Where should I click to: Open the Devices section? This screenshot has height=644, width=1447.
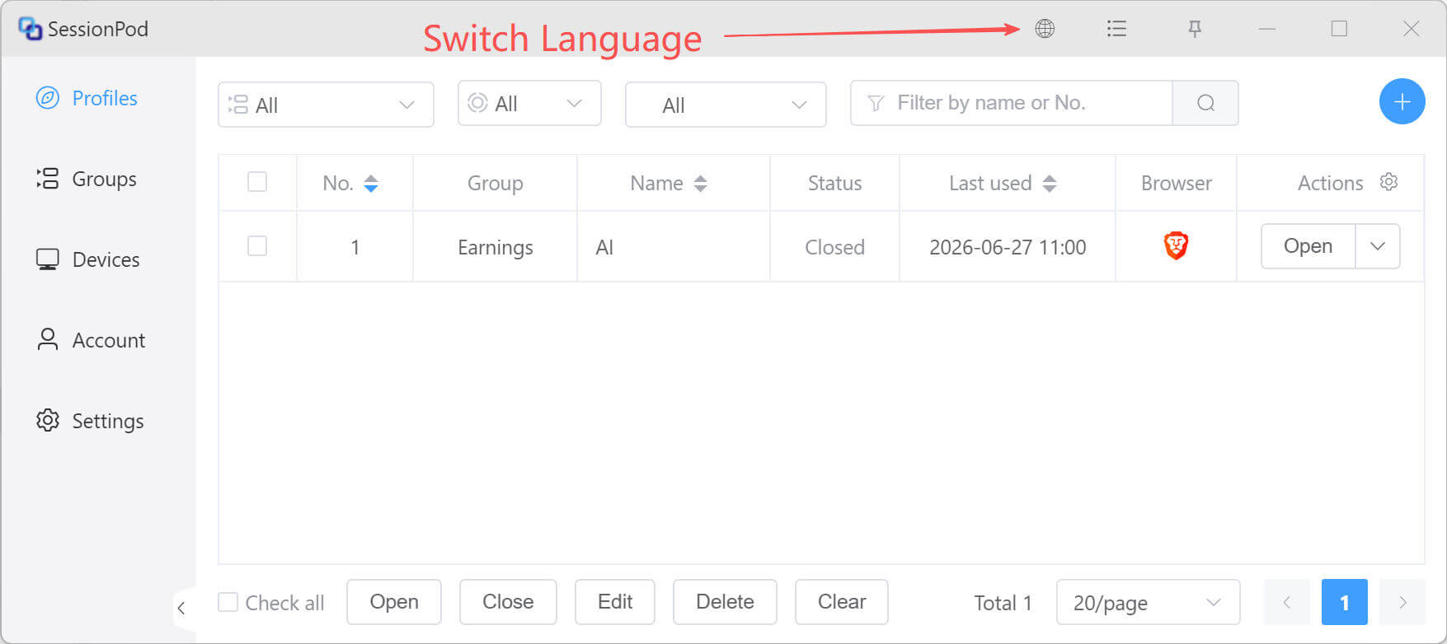tap(87, 259)
